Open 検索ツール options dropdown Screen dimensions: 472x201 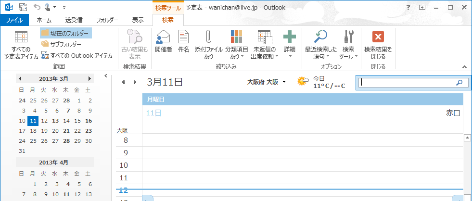pyautogui.click(x=348, y=45)
